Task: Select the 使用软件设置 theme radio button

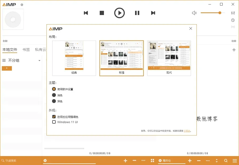Action: 54,89
